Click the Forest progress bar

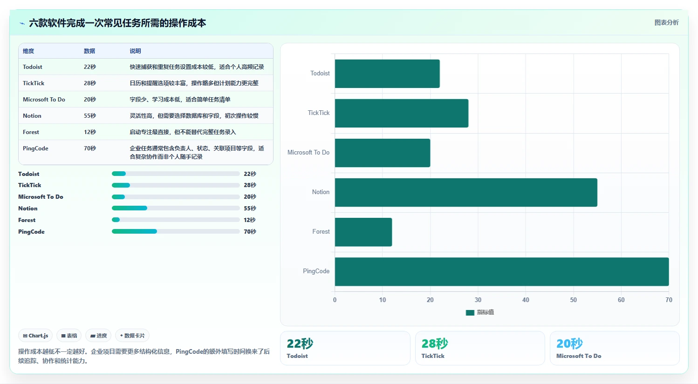[176, 220]
